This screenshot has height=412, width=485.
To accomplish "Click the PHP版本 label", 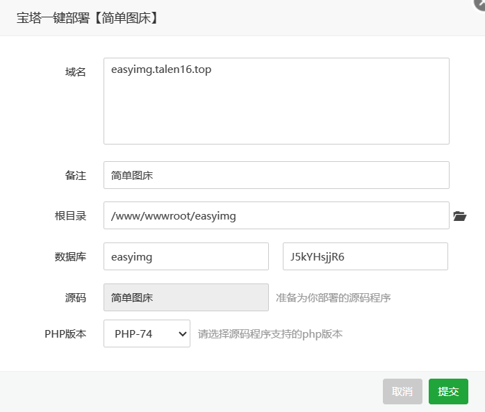I will (65, 333).
